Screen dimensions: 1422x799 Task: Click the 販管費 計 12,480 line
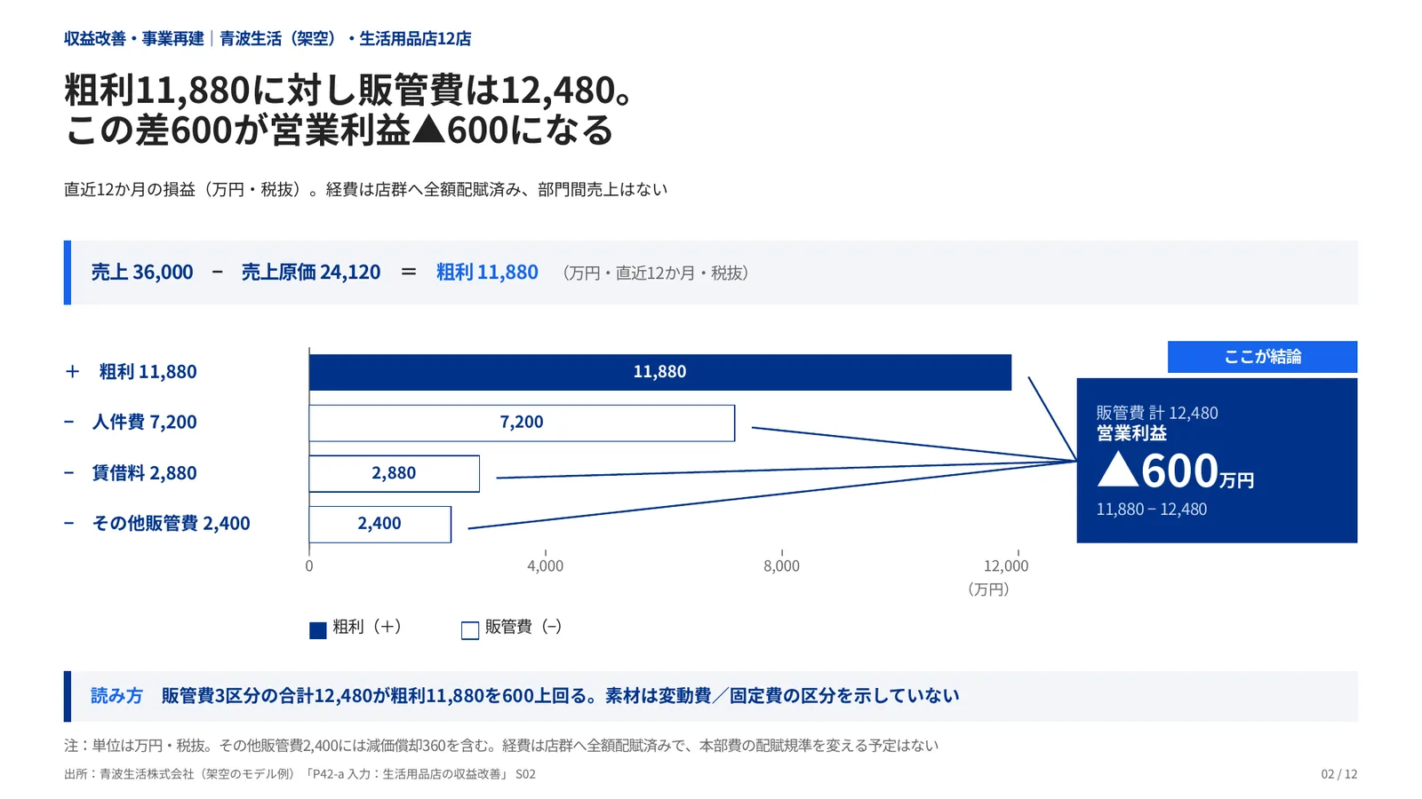[x=1157, y=413]
